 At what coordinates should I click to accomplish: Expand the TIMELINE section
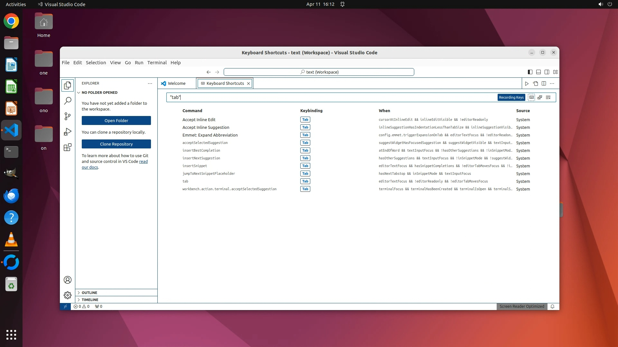tap(90, 300)
